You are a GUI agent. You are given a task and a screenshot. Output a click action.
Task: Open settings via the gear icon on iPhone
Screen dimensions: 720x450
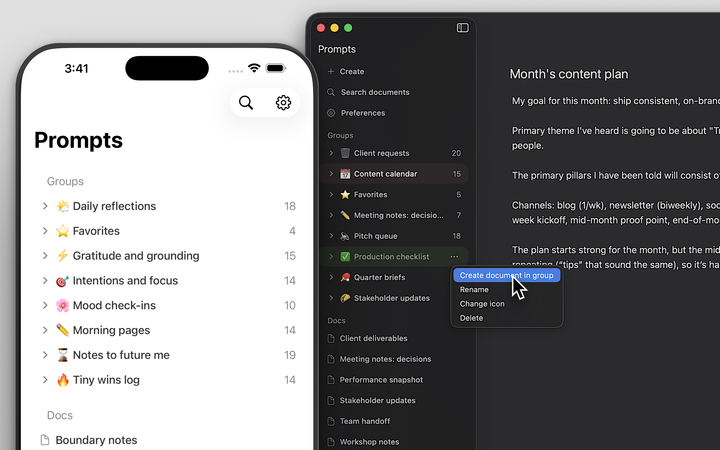point(283,102)
